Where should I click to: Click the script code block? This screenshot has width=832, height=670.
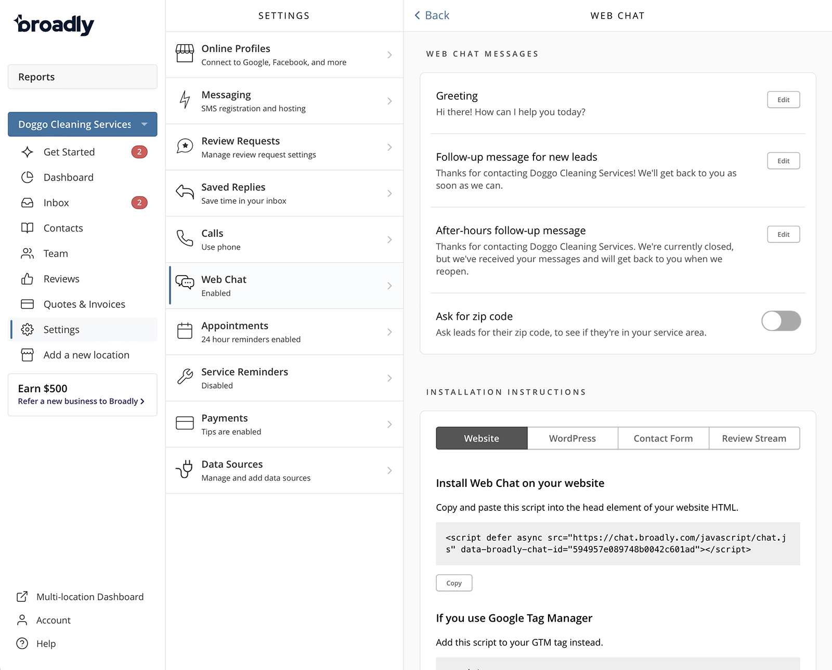coord(618,544)
